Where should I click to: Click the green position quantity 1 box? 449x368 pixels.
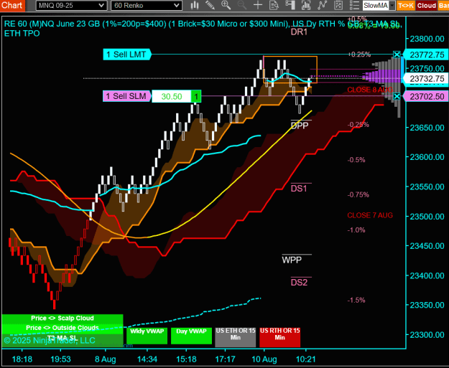196,96
